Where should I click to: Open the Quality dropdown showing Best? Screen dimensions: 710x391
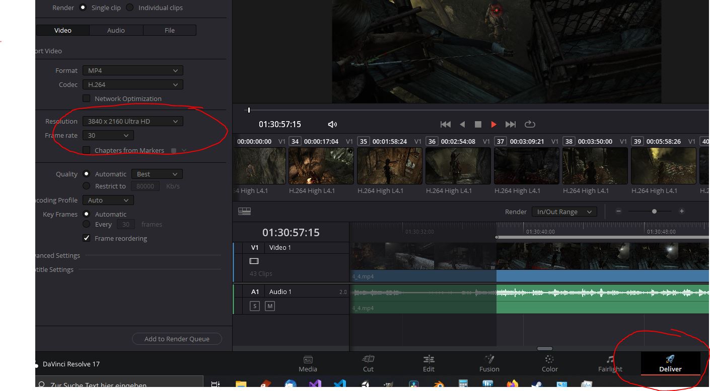[x=157, y=174]
